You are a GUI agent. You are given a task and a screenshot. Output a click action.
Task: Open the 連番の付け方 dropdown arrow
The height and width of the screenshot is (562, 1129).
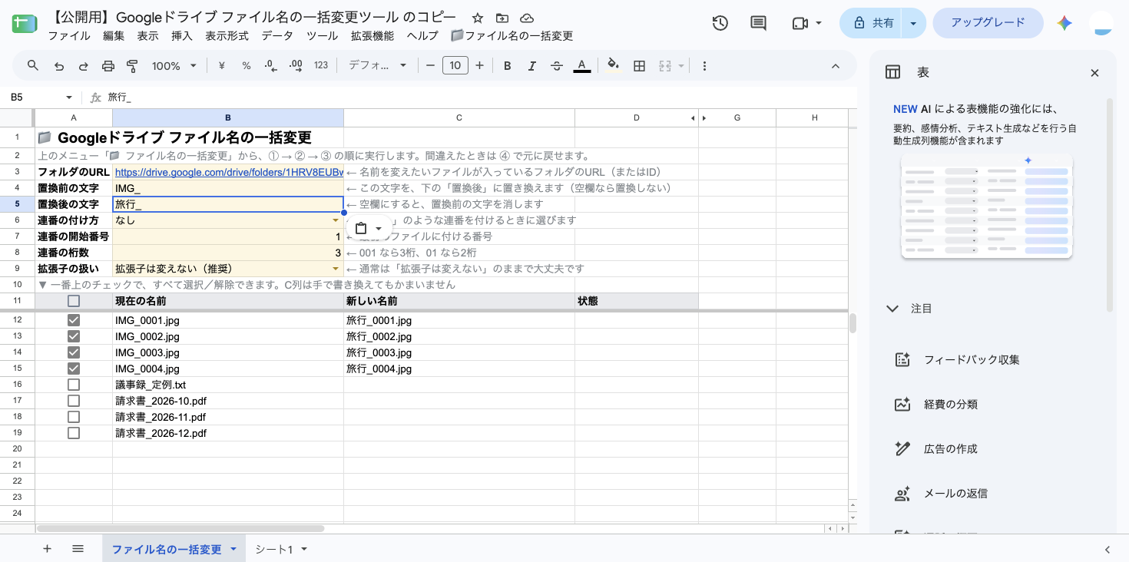tap(336, 220)
